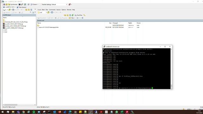Screen dimensions: 203x114
Task: Click remote panel delete X icon
Action: [x=56, y=18]
